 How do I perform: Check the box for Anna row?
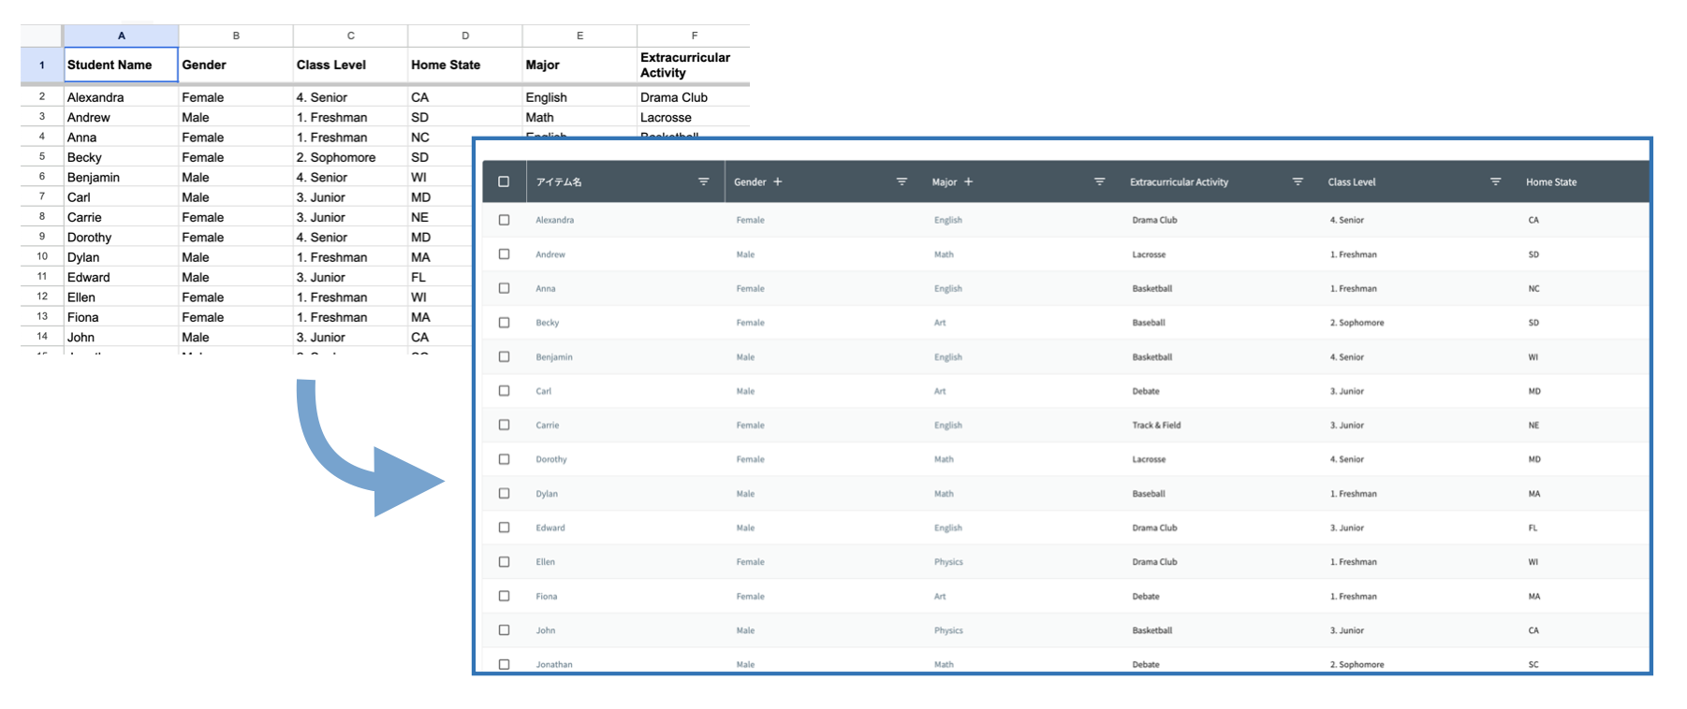click(504, 288)
